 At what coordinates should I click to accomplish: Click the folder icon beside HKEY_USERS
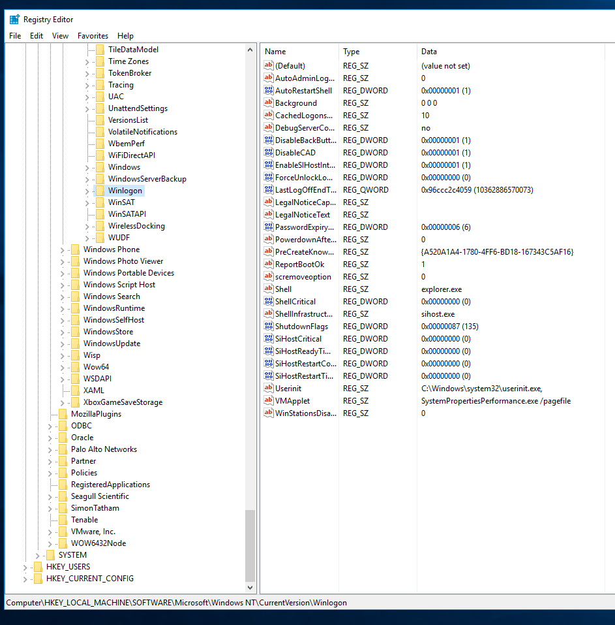point(38,567)
